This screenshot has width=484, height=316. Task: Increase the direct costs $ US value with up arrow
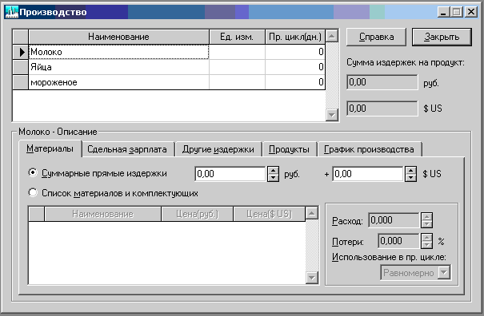[x=410, y=170]
